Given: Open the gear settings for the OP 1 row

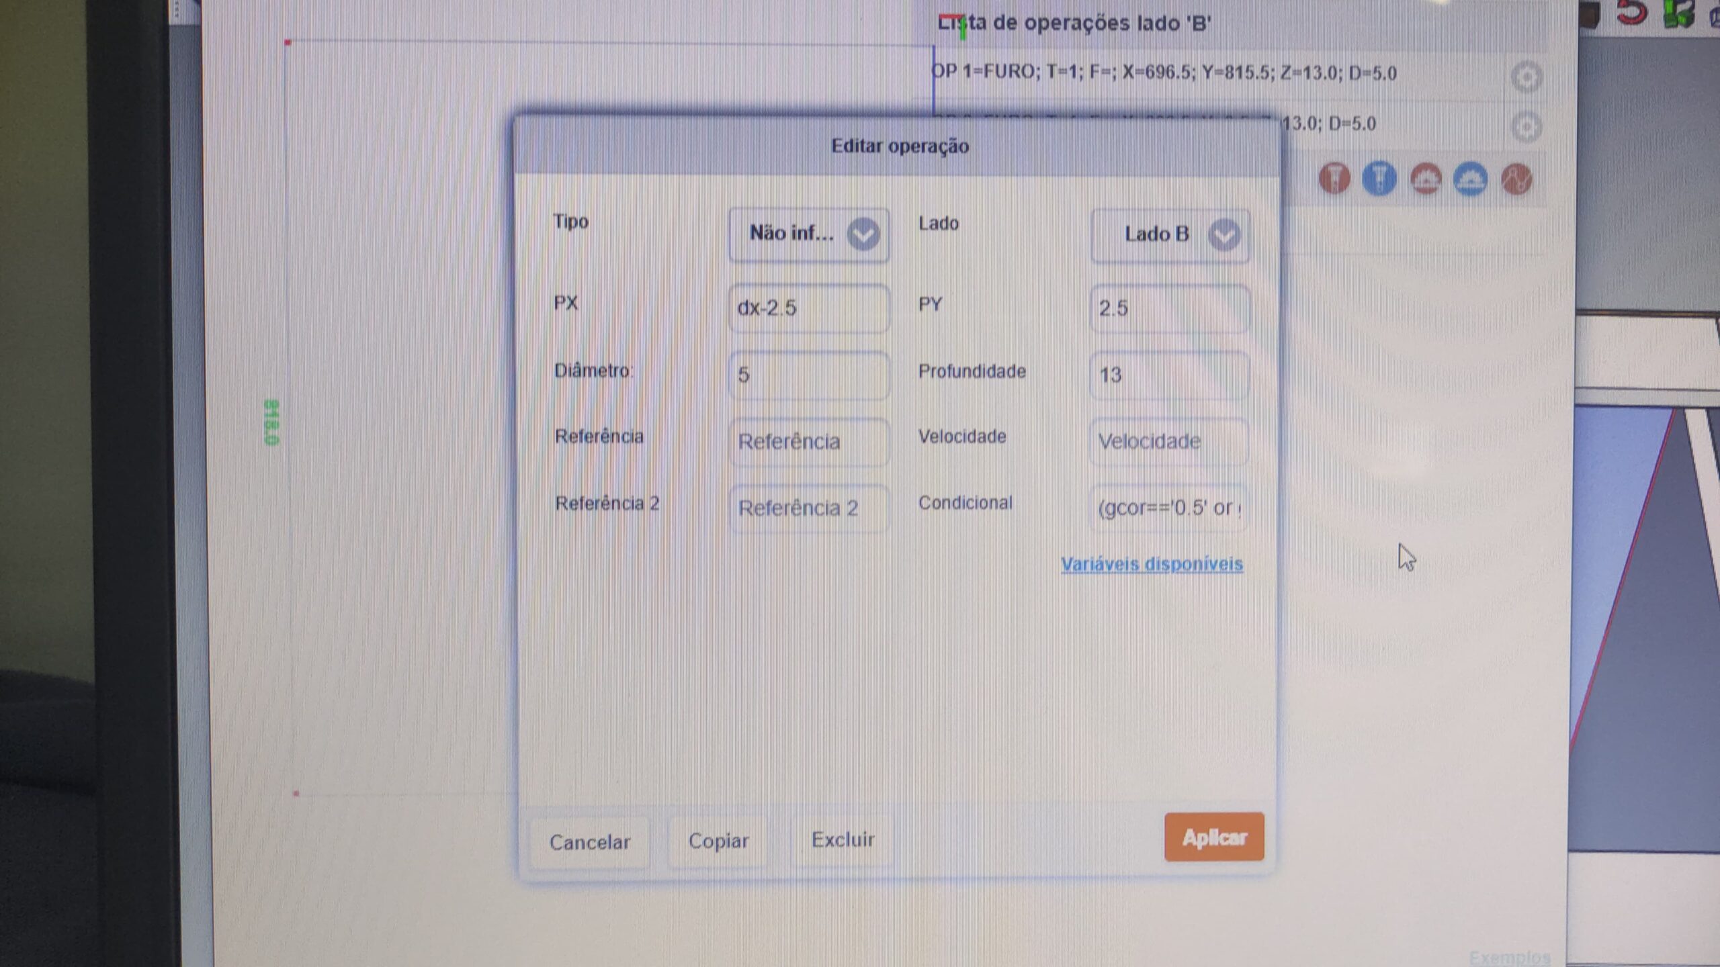Looking at the screenshot, I should pos(1526,77).
